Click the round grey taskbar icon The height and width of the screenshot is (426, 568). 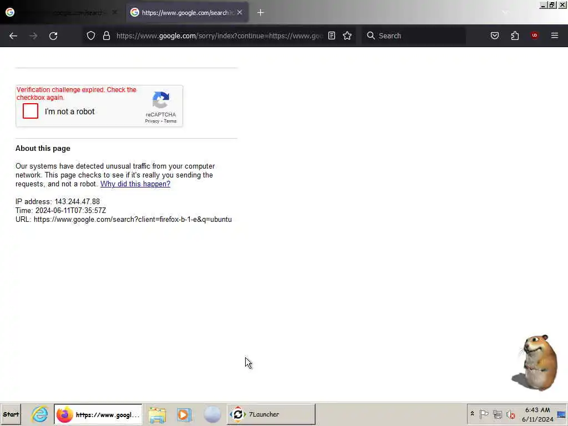pyautogui.click(x=212, y=414)
